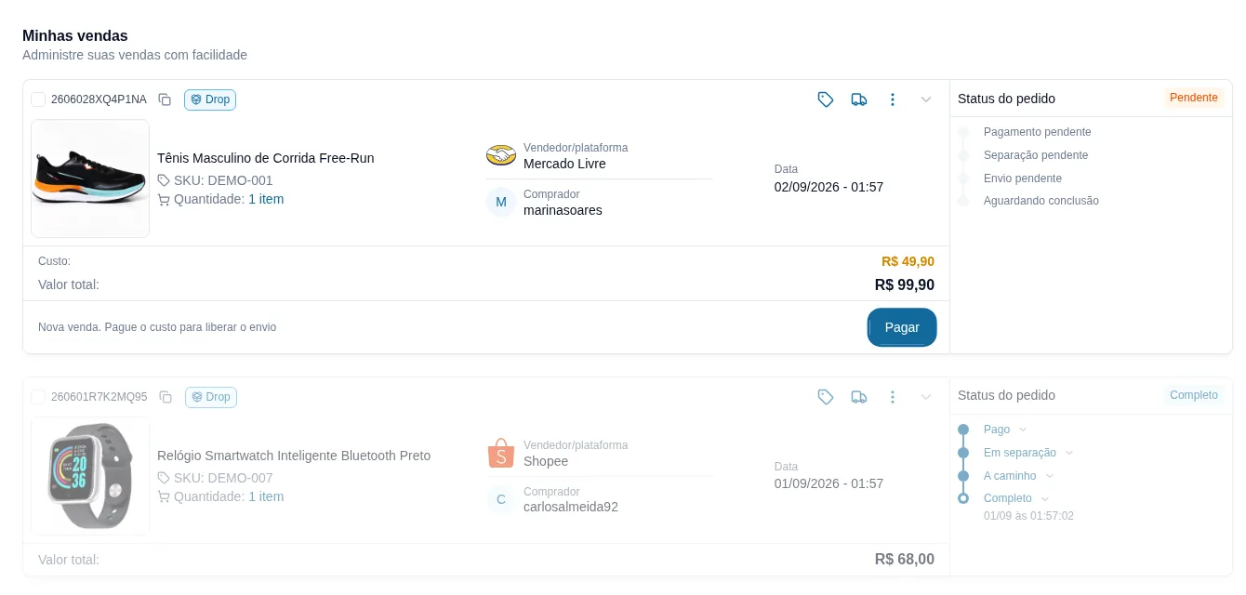The image size is (1246, 595).
Task: Click Minhas vendas page heading
Action: [75, 35]
